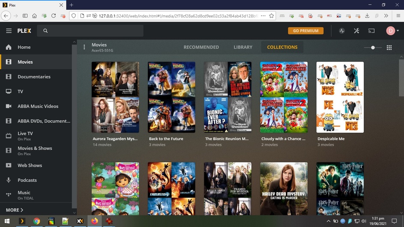Click the Web Shows play icon

coord(9,165)
